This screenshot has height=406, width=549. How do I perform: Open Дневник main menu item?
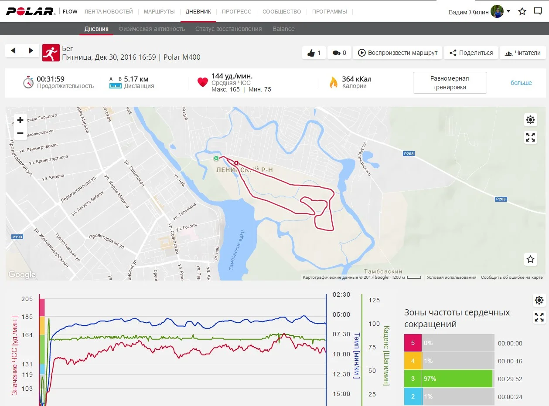[198, 12]
